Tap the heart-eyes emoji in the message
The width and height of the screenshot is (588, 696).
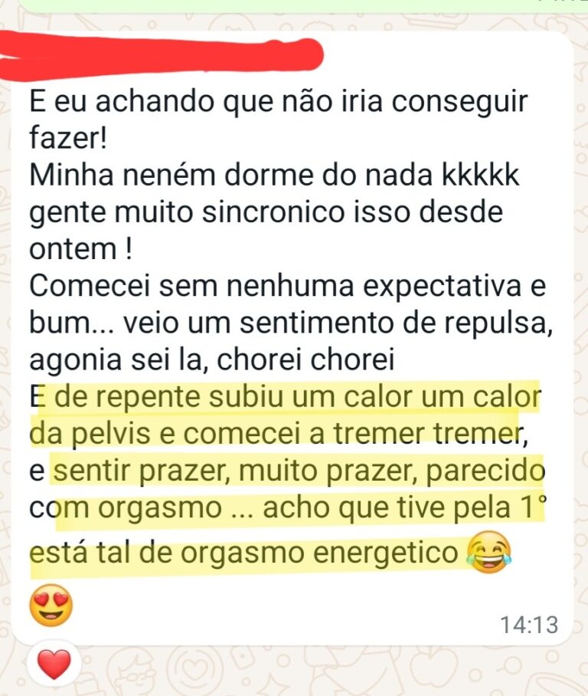coord(51,605)
